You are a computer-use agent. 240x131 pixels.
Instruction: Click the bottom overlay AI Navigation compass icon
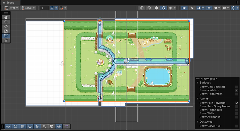point(59,127)
